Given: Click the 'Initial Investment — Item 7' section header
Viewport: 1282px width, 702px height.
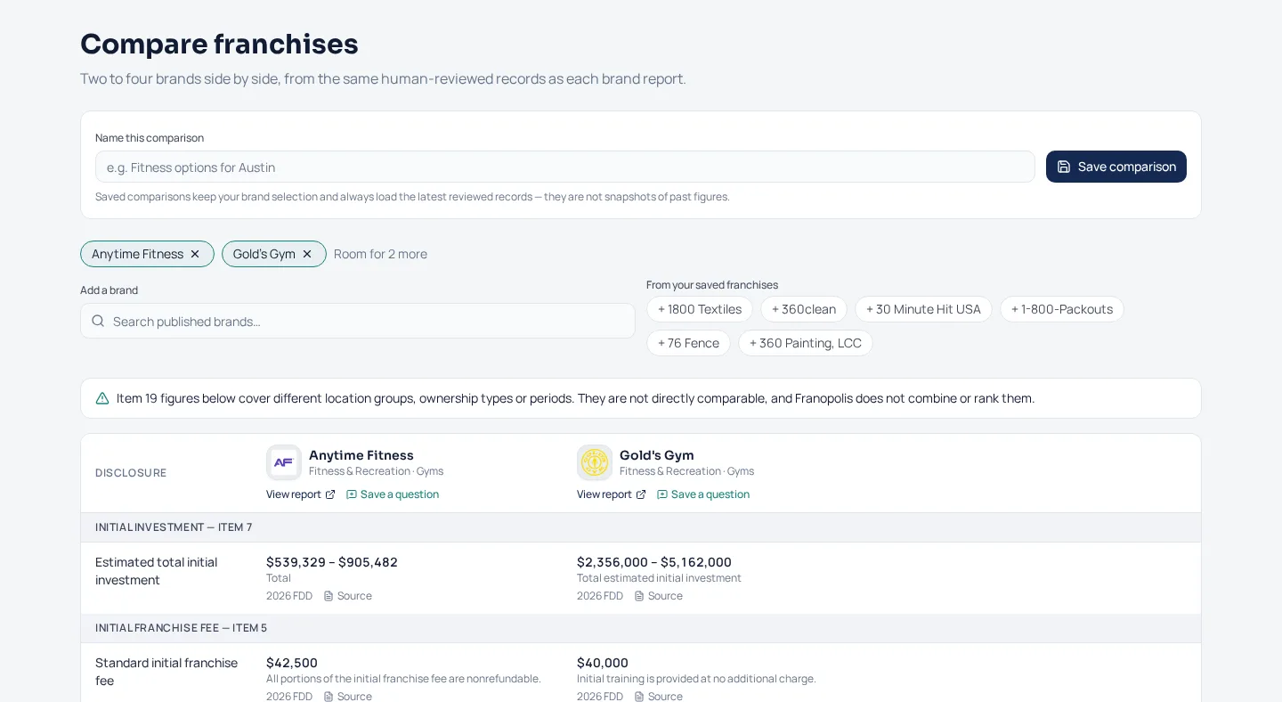Looking at the screenshot, I should (174, 527).
